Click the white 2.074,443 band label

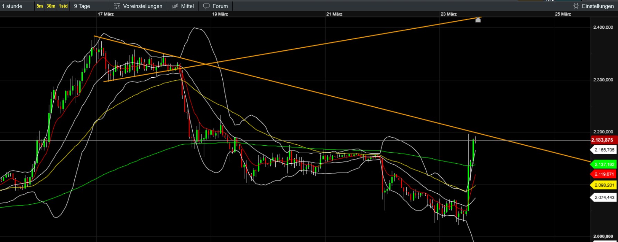[604, 198]
